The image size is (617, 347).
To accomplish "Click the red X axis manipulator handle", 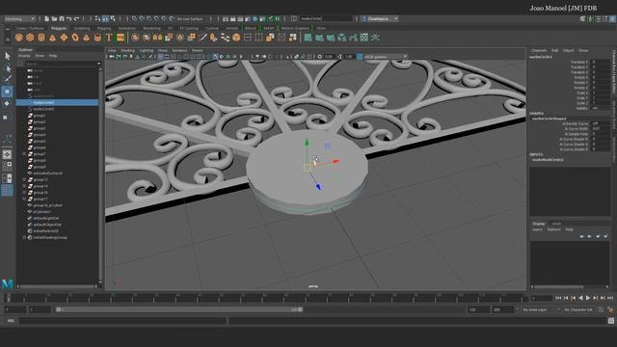I will (335, 161).
